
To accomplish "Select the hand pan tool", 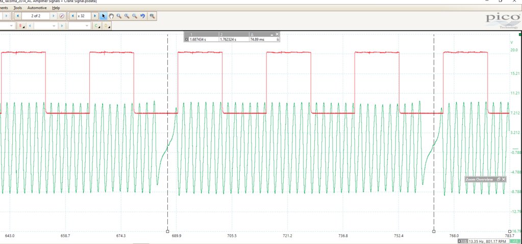I will (x=111, y=16).
